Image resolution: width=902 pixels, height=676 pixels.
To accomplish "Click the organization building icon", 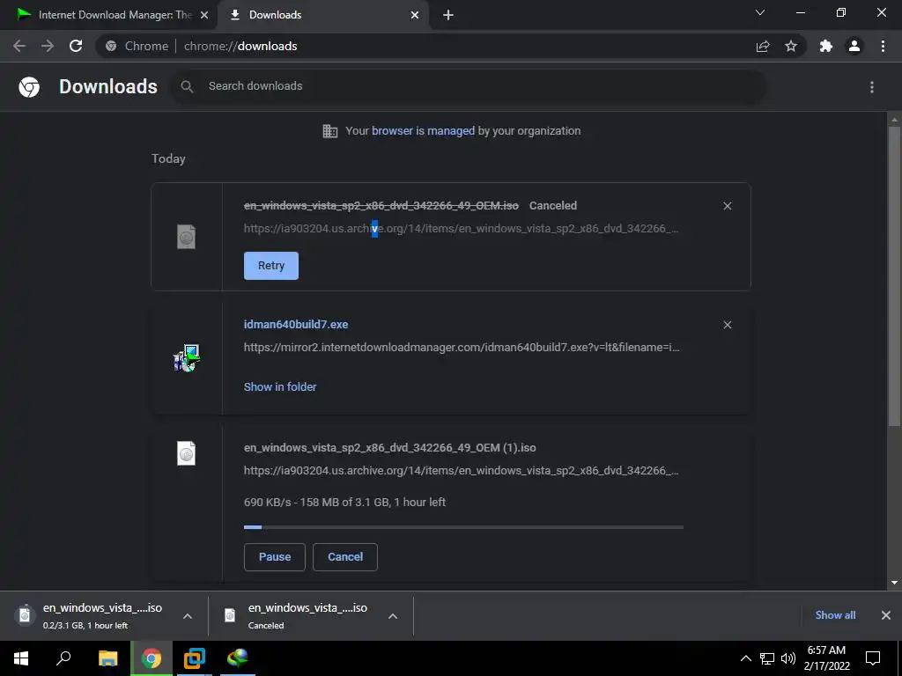I will [330, 131].
